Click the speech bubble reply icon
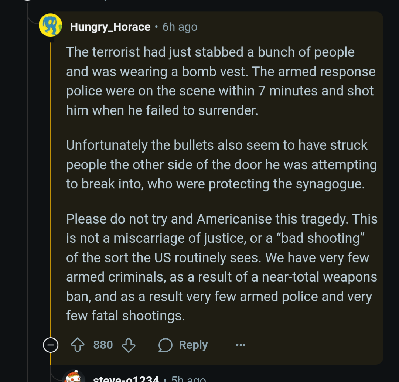399x382 pixels. (166, 345)
